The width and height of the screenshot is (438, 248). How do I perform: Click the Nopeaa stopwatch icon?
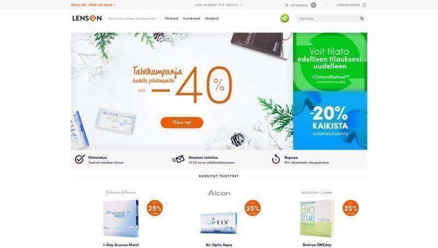[x=276, y=159]
